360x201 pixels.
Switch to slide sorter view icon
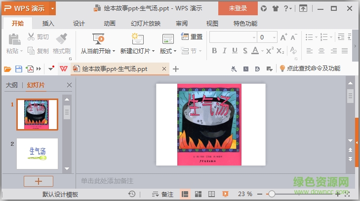(198, 194)
